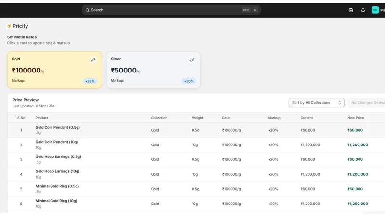
Task: Click the S.No column header
Action: coord(21,118)
